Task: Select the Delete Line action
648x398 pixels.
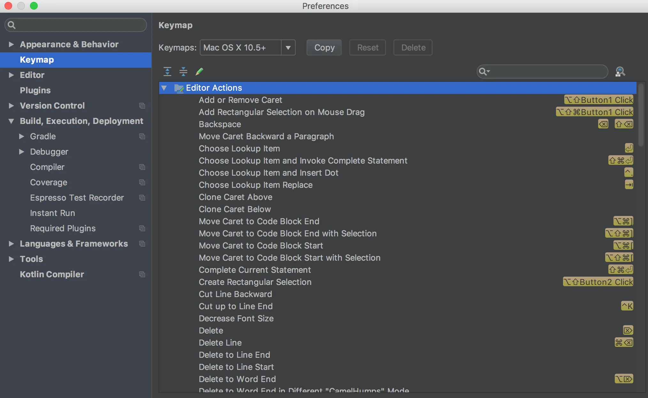Action: tap(220, 343)
